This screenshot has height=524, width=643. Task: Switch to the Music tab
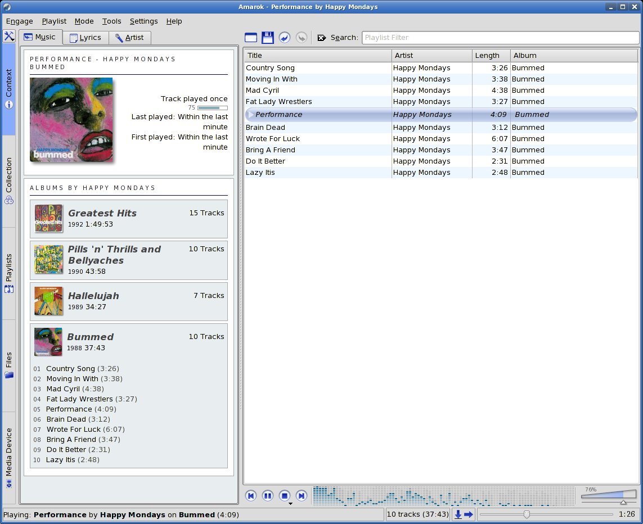(x=41, y=37)
